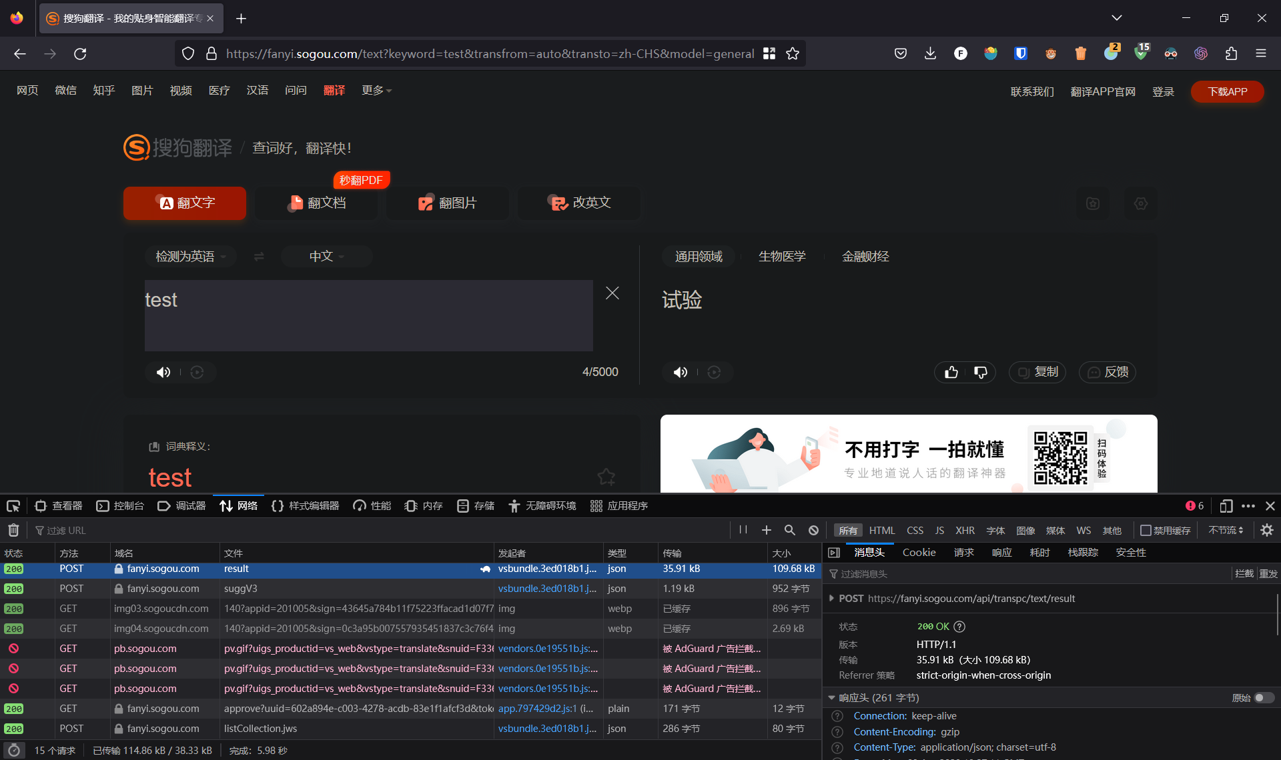Viewport: 1281px width, 760px height.
Task: Give thumbs down to the translation
Action: (x=980, y=372)
